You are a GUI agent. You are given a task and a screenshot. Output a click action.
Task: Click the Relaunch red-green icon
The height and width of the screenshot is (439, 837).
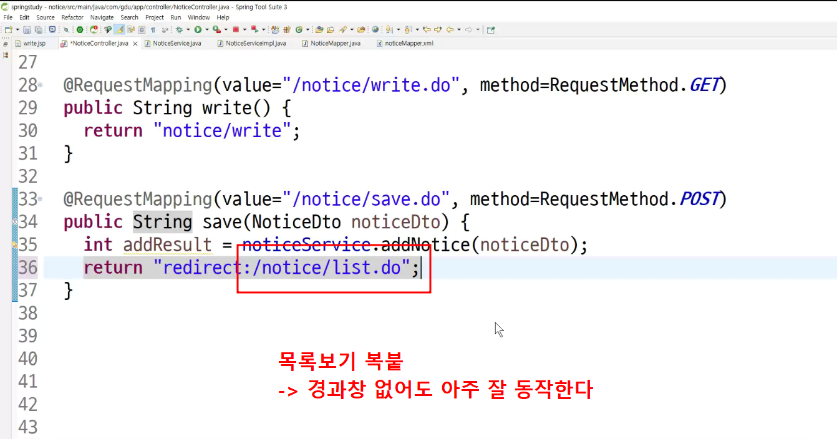[254, 29]
